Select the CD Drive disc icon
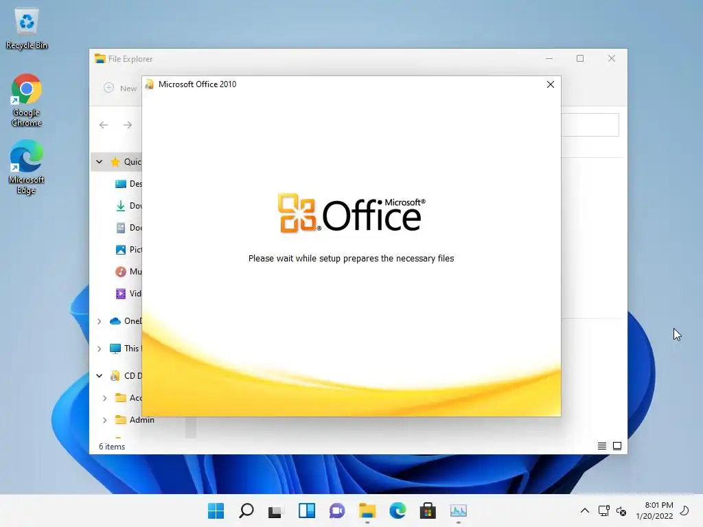 pyautogui.click(x=115, y=376)
